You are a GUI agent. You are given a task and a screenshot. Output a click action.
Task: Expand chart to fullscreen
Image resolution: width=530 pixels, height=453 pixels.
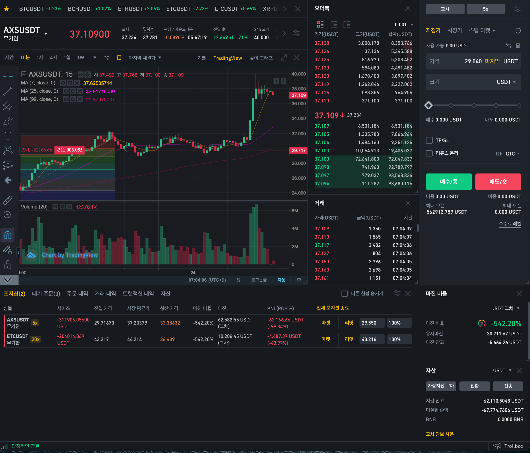pos(284,58)
